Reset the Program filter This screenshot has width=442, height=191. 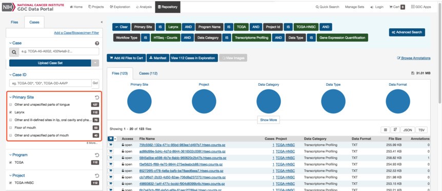(x=97, y=155)
